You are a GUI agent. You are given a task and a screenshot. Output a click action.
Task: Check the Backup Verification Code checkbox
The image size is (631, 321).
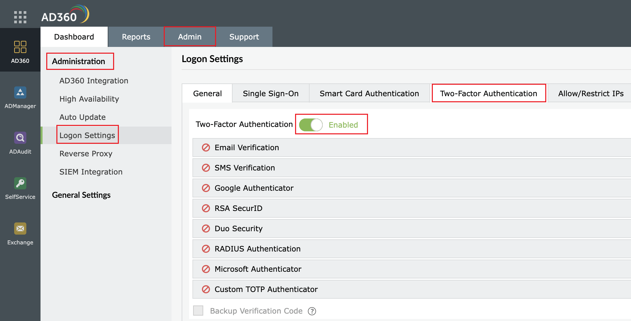coord(198,310)
